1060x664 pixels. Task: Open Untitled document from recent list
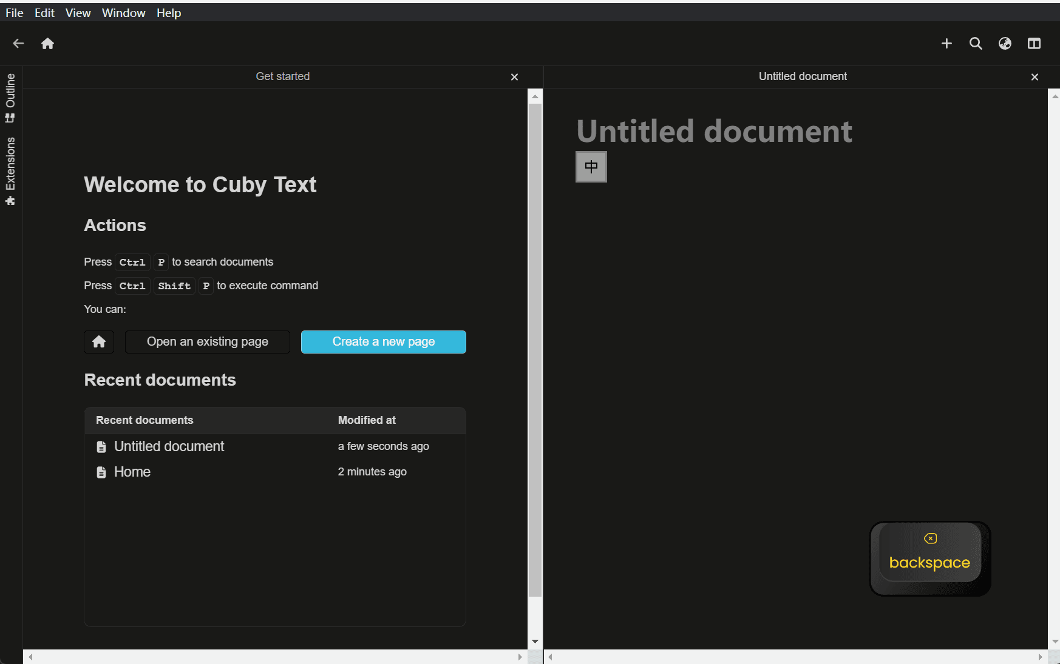point(169,447)
